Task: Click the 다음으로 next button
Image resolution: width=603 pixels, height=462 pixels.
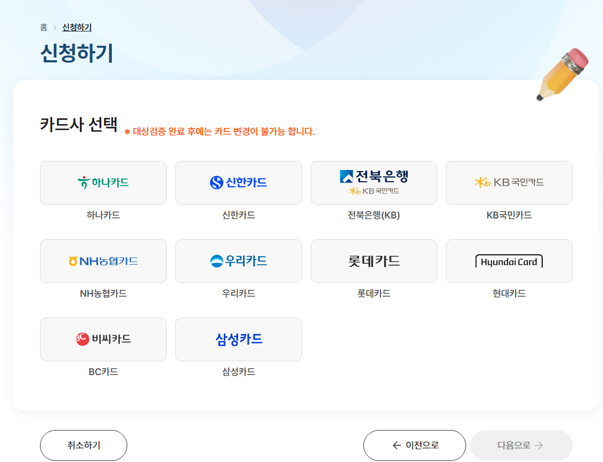Action: [x=521, y=445]
